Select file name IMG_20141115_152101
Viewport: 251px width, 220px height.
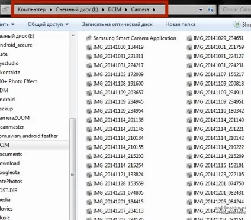tap(218, 165)
